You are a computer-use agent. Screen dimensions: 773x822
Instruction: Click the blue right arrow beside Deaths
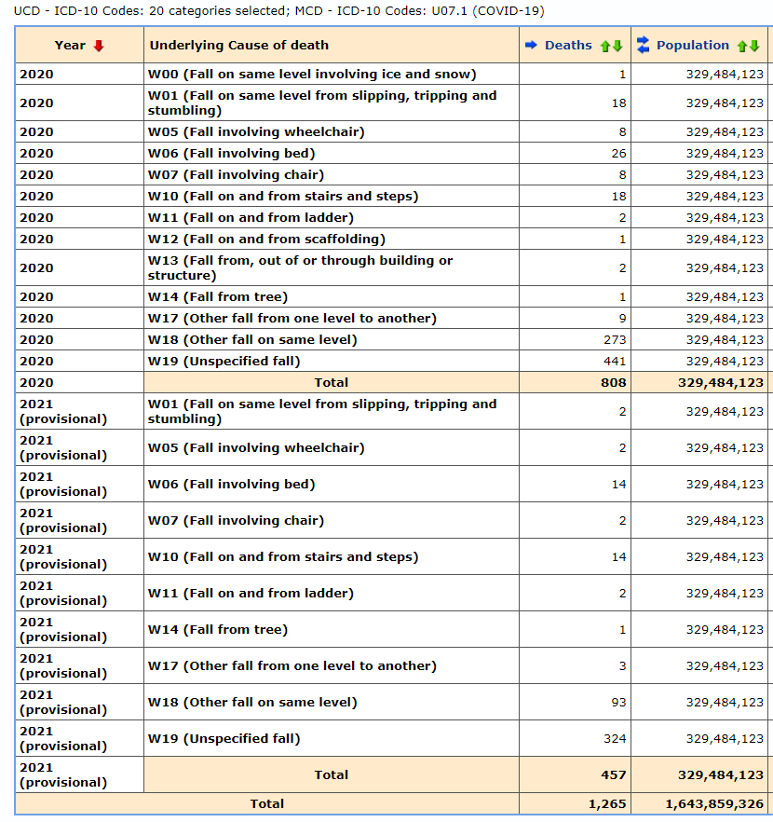531,45
